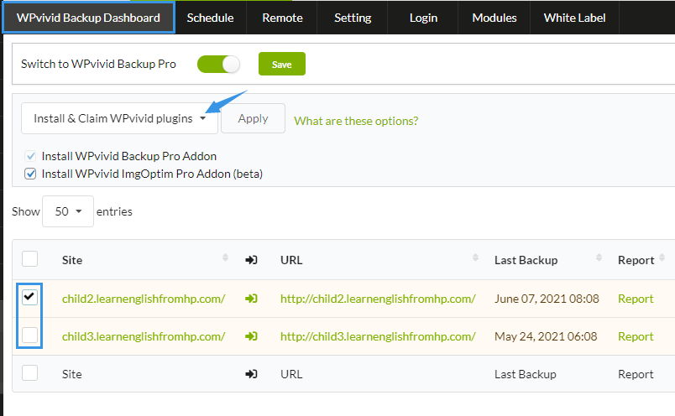This screenshot has width=675, height=416.
Task: Click the login icon in table footer
Action: click(251, 374)
